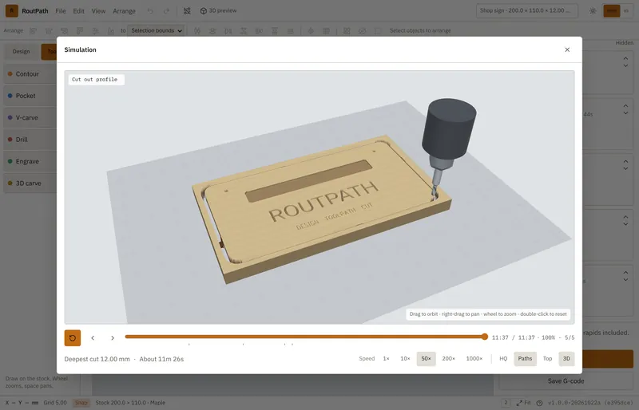Click the 3D simulated sign in the viewport

tap(321, 207)
